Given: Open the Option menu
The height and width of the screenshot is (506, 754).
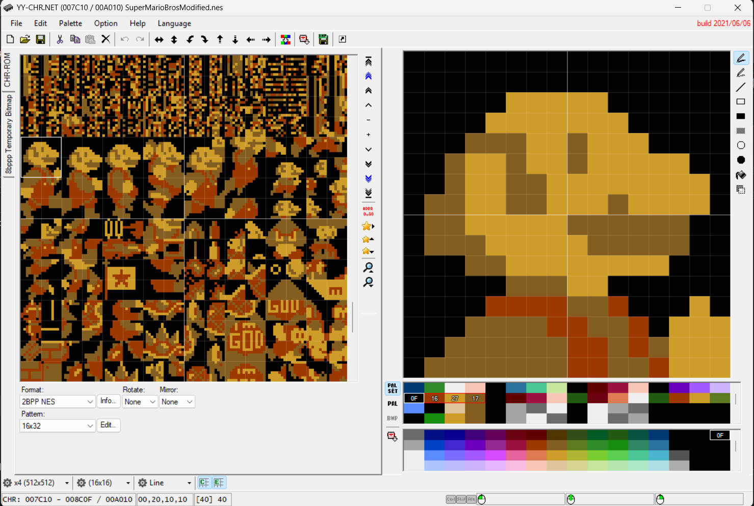Looking at the screenshot, I should 106,23.
